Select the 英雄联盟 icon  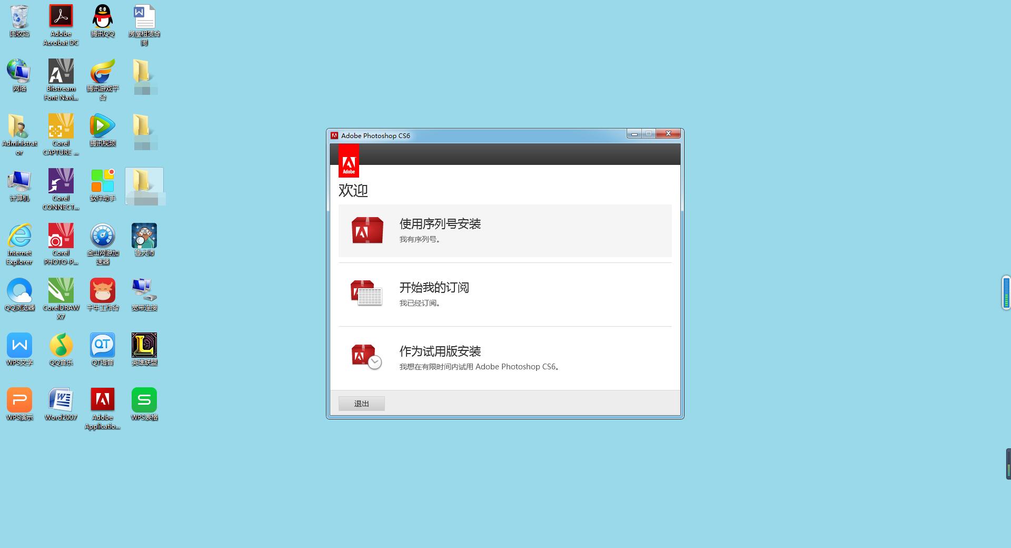pos(144,350)
